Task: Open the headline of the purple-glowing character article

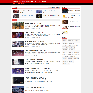Action: [x=35, y=32]
